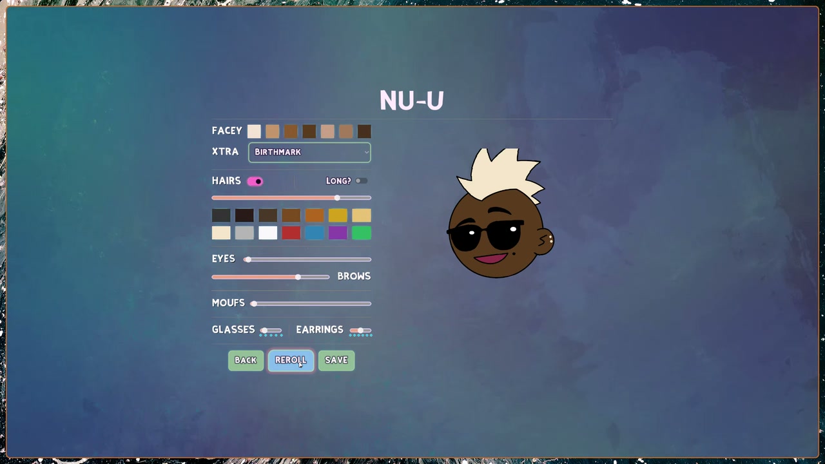Pick the white hair color swatch

pyautogui.click(x=267, y=233)
